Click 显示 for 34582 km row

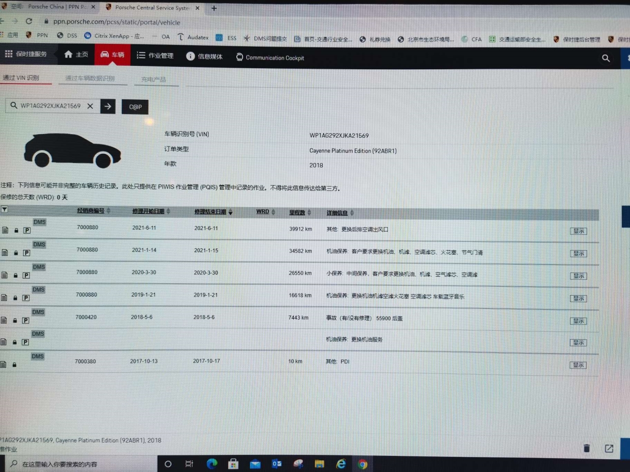579,253
